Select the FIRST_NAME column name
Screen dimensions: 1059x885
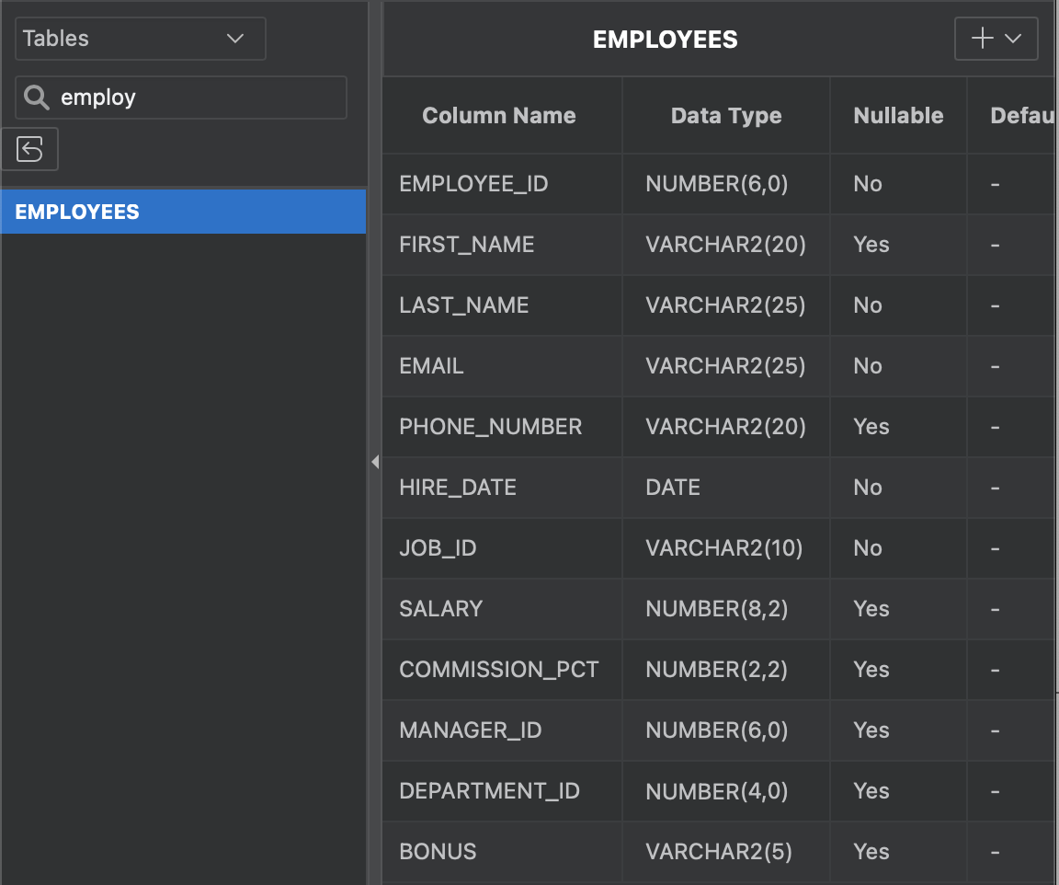point(467,245)
